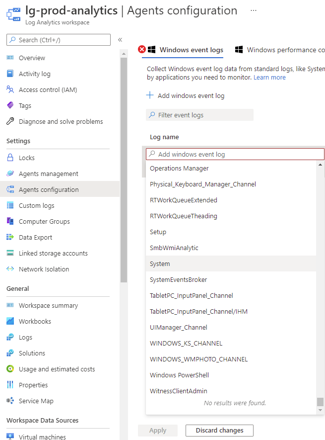Click the Data Export arrow icon
The height and width of the screenshot is (440, 325).
(10, 237)
